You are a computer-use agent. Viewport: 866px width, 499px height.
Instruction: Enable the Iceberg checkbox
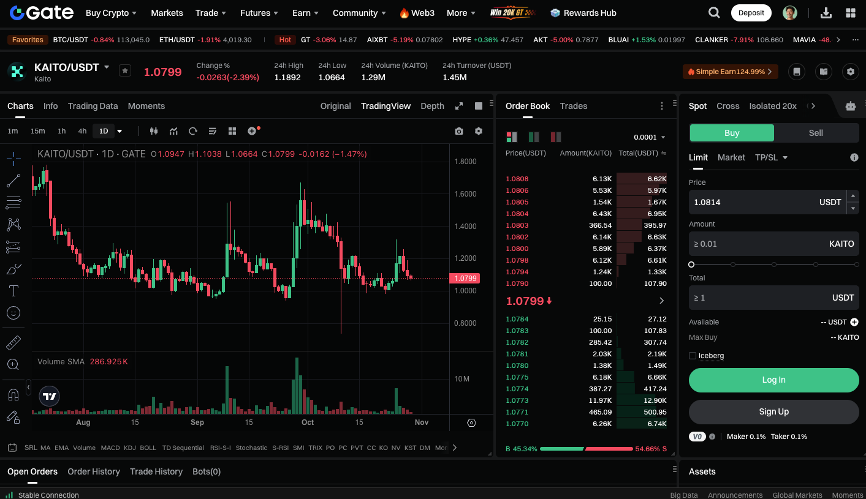pyautogui.click(x=693, y=356)
